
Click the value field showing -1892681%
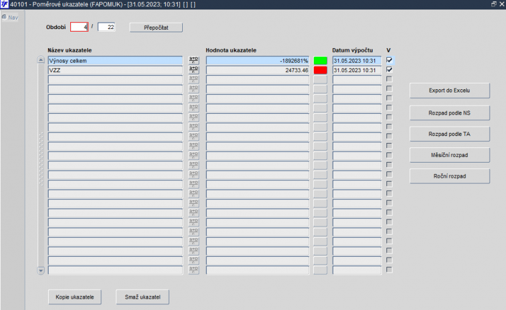257,60
